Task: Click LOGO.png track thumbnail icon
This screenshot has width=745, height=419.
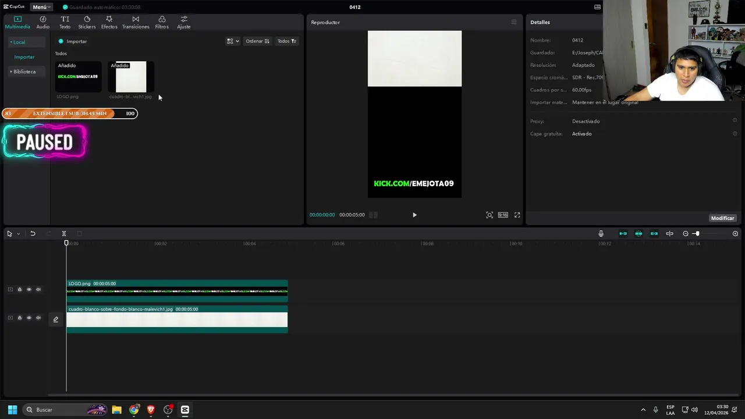Action: pos(10,289)
